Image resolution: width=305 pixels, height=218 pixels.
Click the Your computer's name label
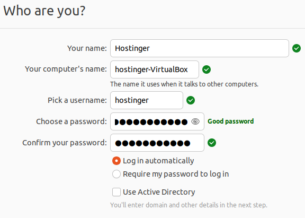[66, 69]
